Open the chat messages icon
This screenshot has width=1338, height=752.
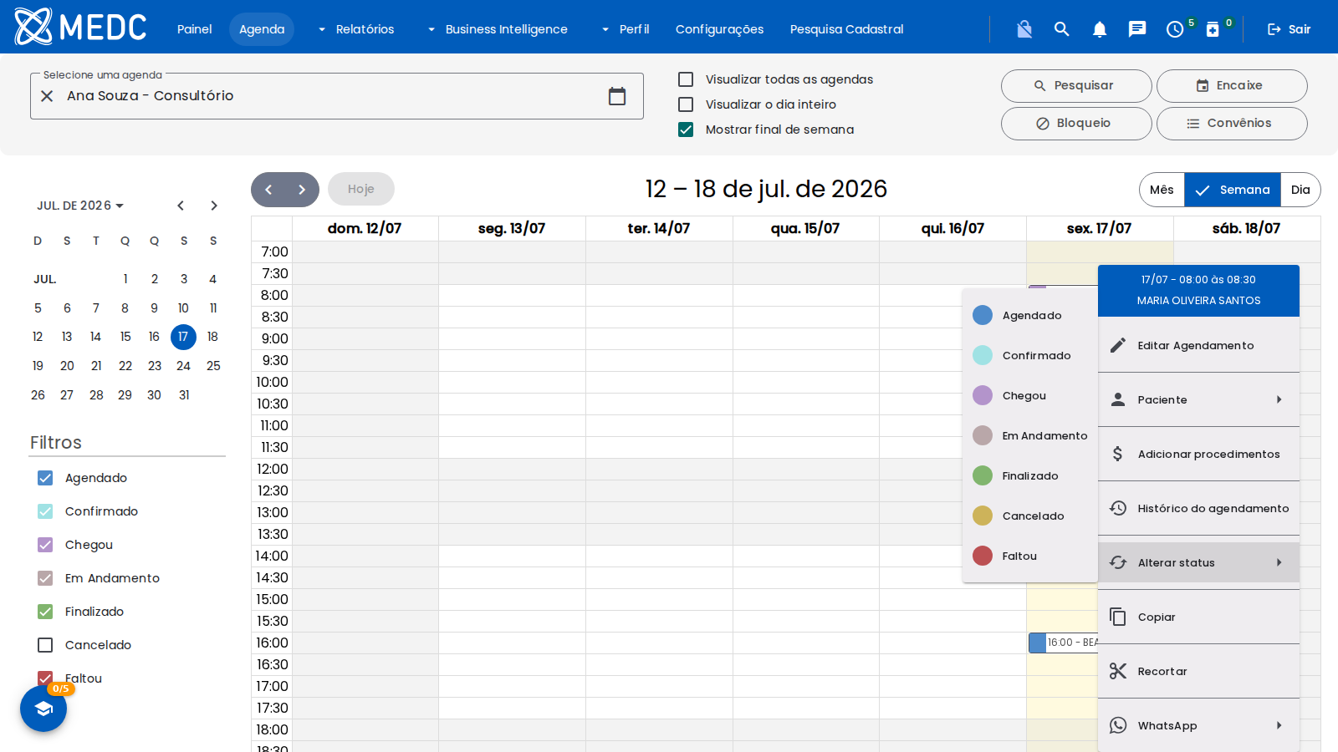click(1137, 29)
